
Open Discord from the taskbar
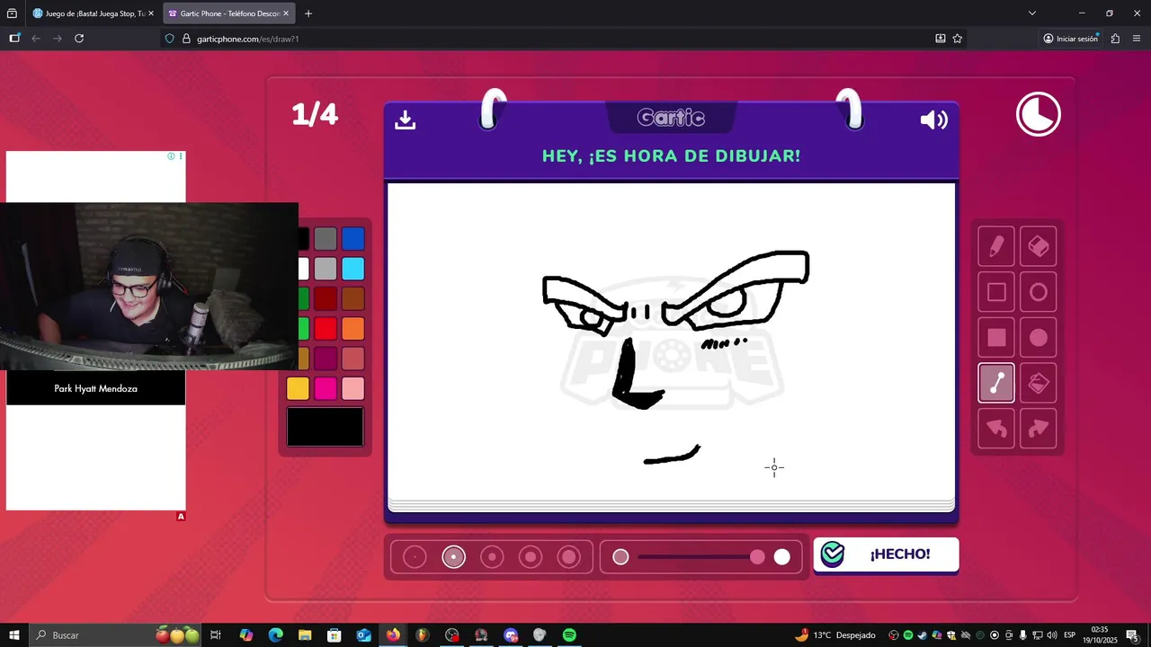511,635
